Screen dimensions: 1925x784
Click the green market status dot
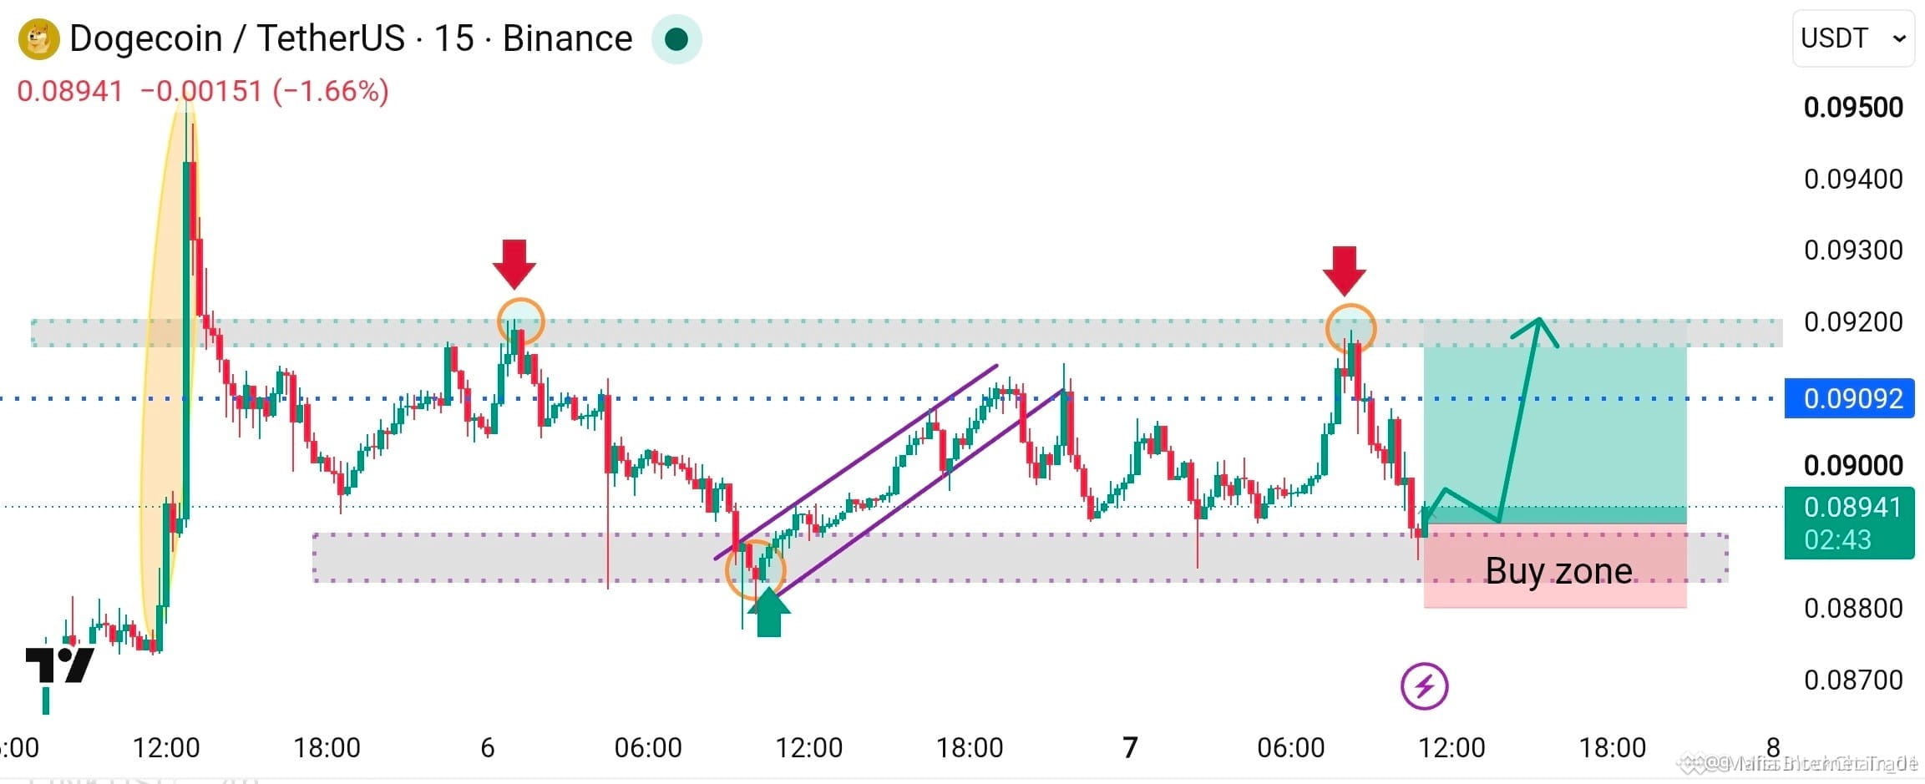pos(676,39)
